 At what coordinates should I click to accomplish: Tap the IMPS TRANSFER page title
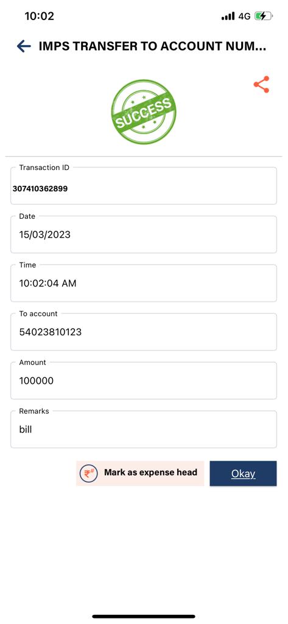coord(152,46)
